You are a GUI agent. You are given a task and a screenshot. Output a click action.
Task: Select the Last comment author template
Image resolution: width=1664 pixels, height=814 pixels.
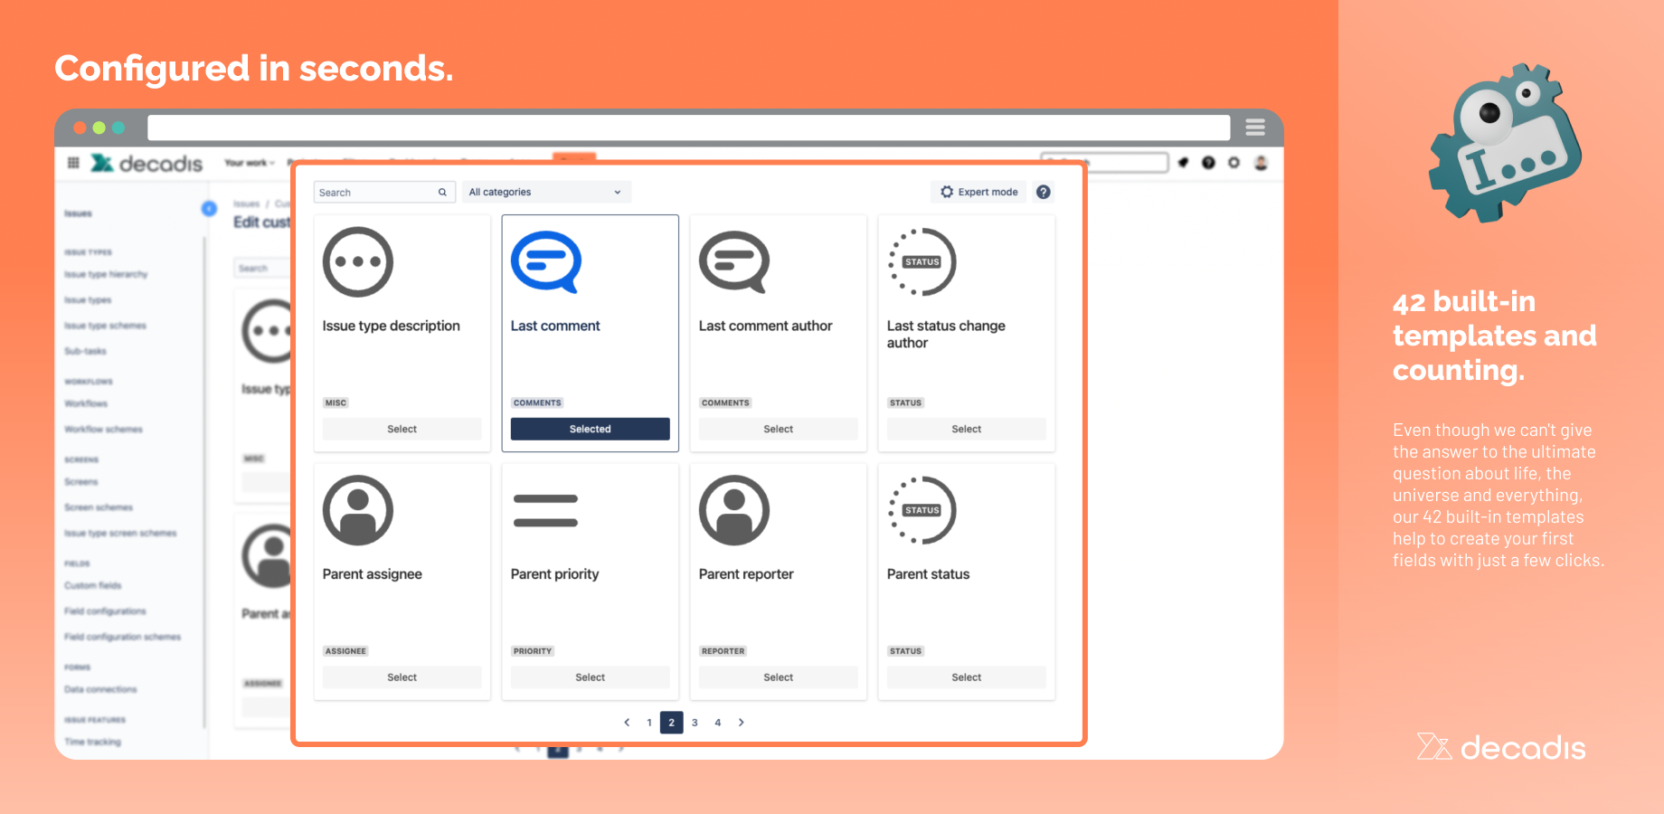778,429
